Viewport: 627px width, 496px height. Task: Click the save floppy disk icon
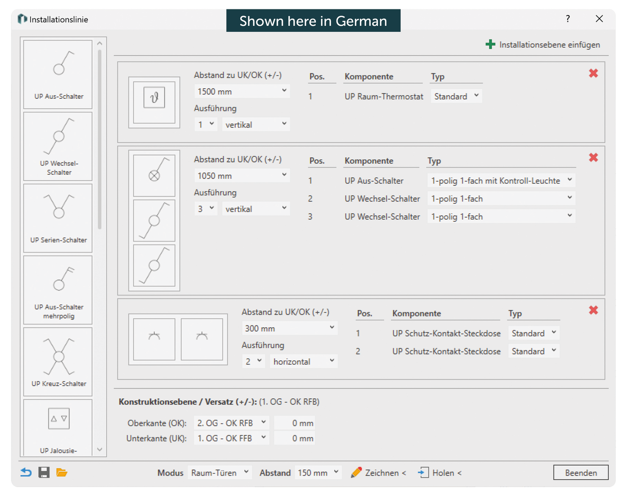click(44, 473)
